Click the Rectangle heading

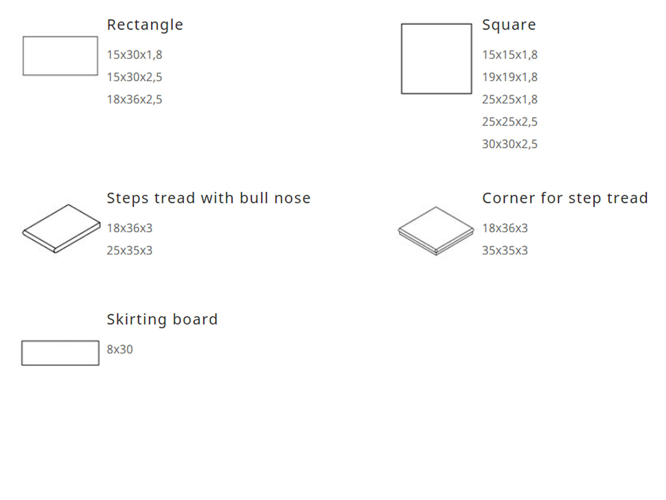145,24
